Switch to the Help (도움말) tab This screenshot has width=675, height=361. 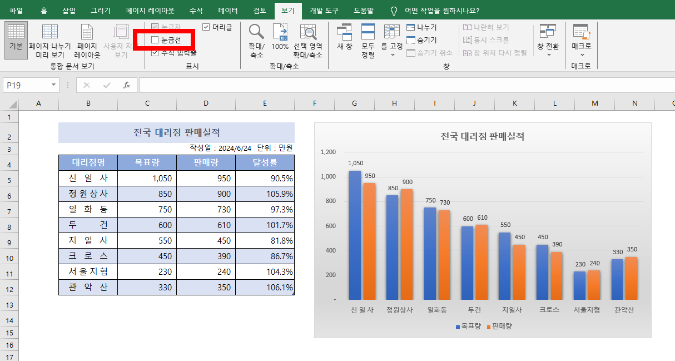364,11
